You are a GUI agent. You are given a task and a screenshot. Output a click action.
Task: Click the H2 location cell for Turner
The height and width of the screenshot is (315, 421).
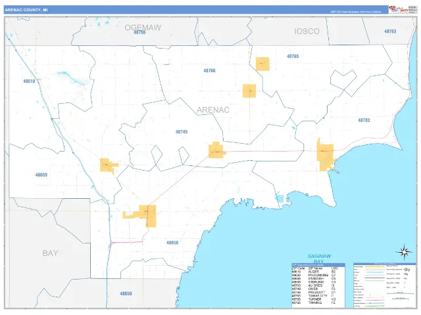coord(334,299)
